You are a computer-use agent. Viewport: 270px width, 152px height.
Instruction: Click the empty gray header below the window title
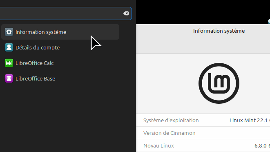click(x=203, y=45)
